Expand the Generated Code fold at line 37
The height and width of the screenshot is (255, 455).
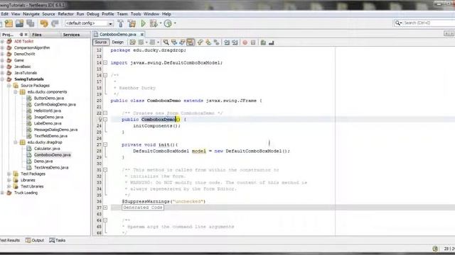pos(105,208)
